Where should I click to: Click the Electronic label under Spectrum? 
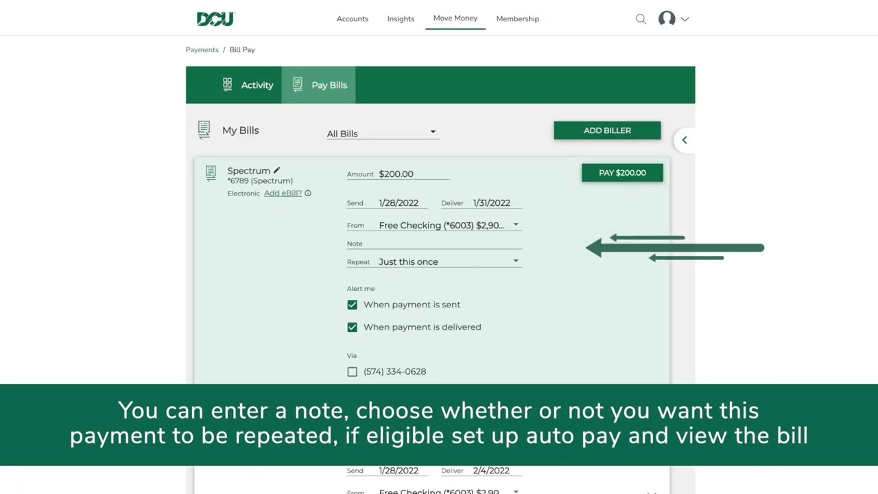click(x=244, y=193)
